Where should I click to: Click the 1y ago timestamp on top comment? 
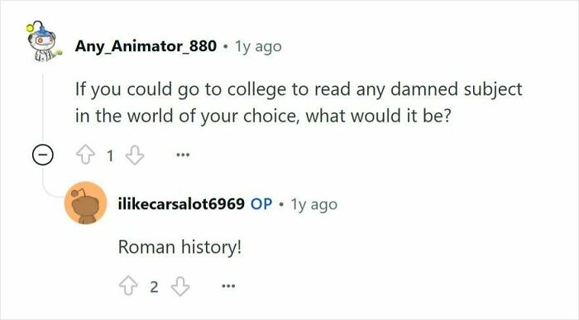pyautogui.click(x=258, y=47)
